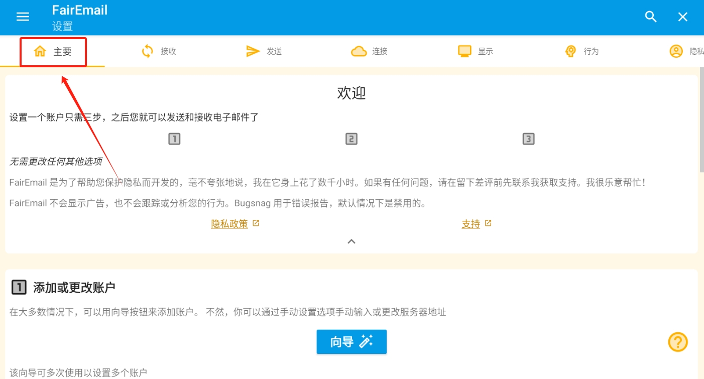
Task: Open the 行为 settings tab
Action: 581,51
